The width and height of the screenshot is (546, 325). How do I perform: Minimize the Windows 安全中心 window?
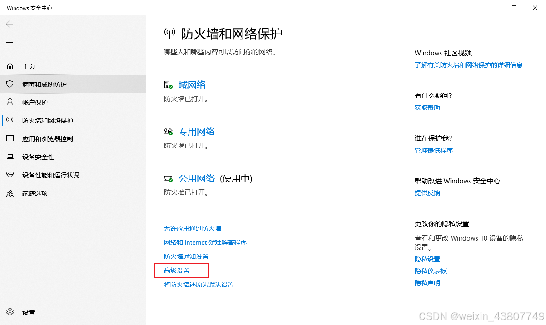493,8
